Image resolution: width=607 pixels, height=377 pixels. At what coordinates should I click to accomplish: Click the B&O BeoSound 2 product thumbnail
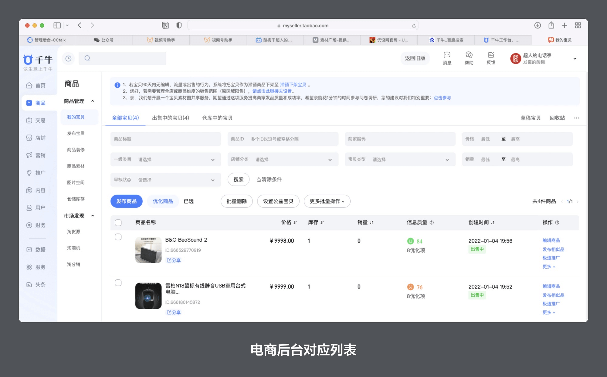point(148,250)
